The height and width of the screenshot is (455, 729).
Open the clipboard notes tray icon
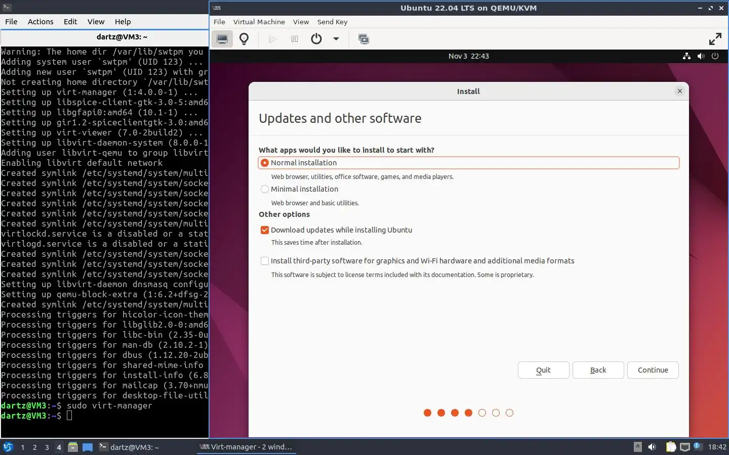pos(671,447)
